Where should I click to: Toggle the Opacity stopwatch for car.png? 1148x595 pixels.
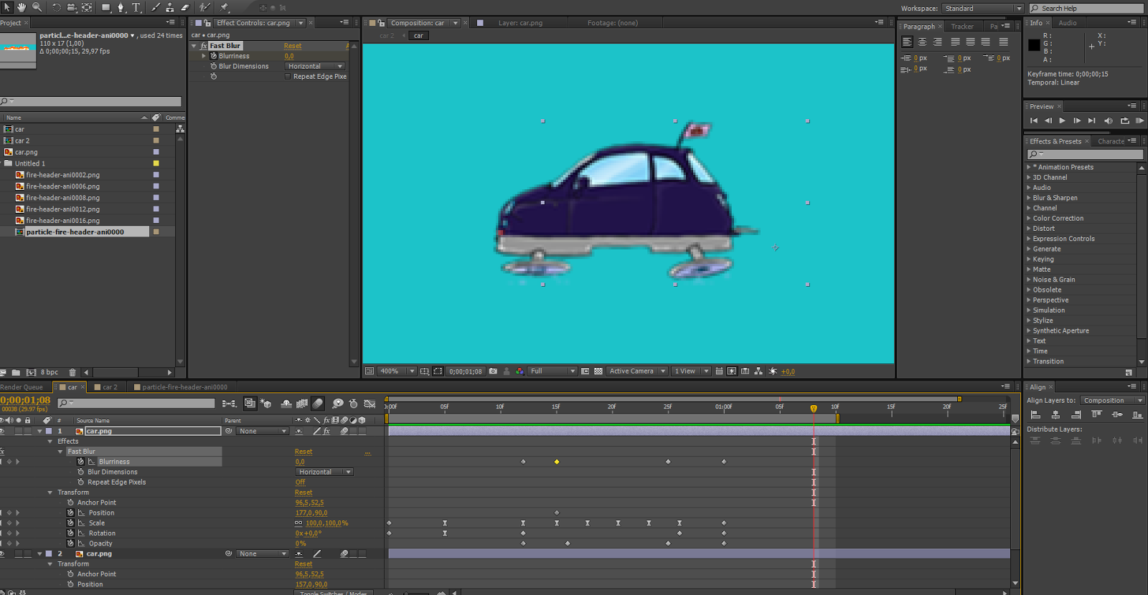tap(70, 543)
